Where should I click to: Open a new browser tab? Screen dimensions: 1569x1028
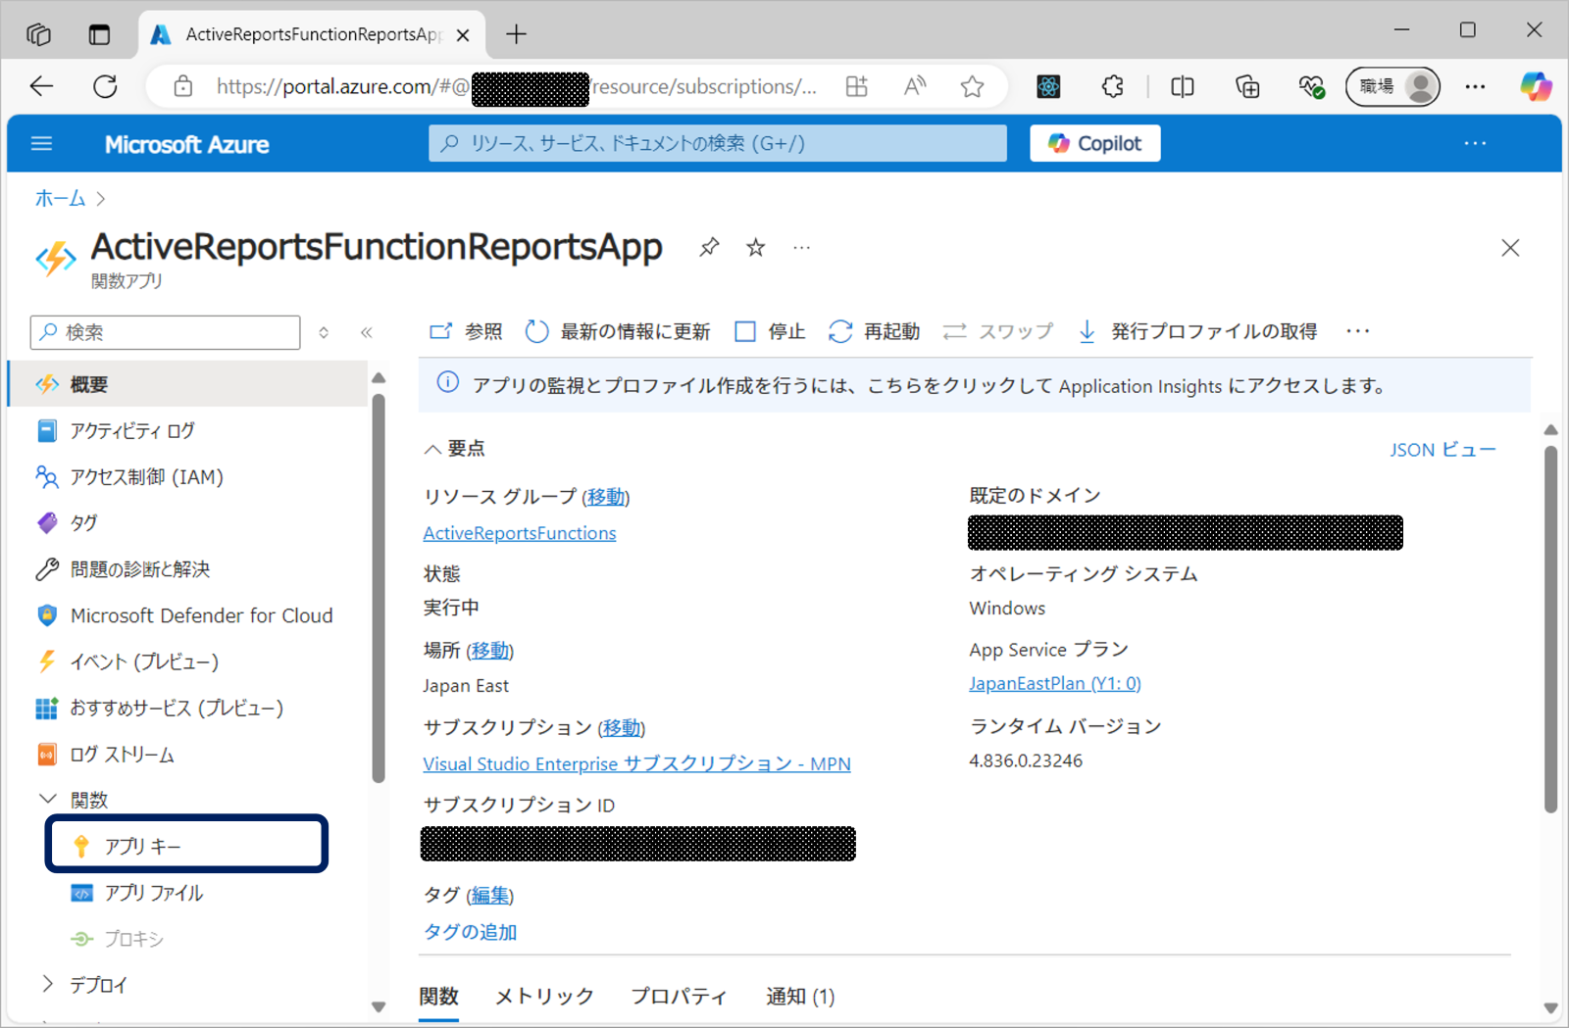(x=516, y=34)
